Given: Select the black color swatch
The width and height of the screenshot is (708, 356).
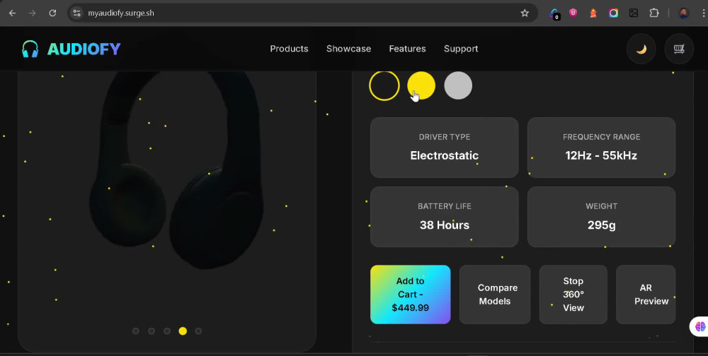Looking at the screenshot, I should pos(384,85).
